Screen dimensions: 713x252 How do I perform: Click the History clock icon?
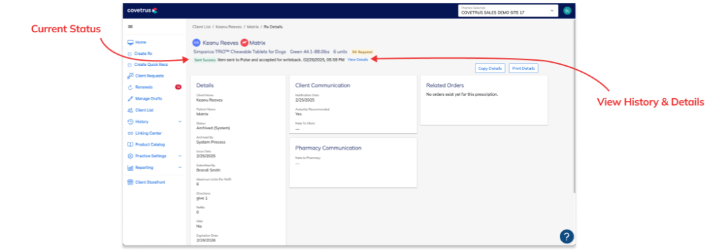[x=131, y=121]
